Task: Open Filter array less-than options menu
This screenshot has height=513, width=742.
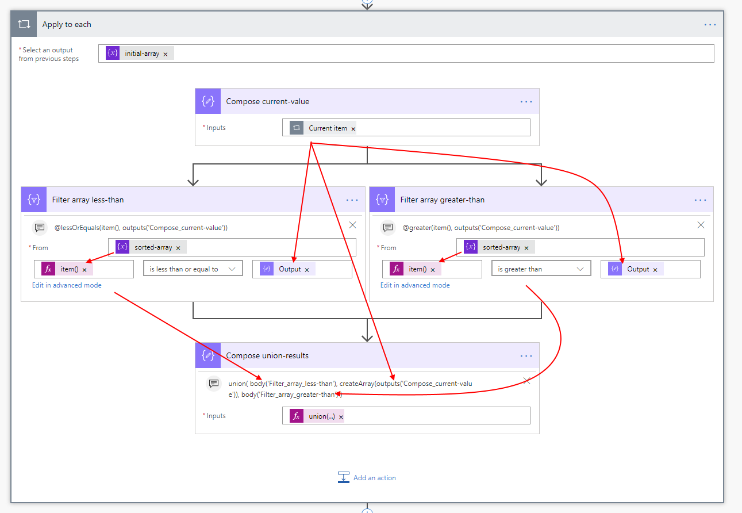Action: [352, 200]
